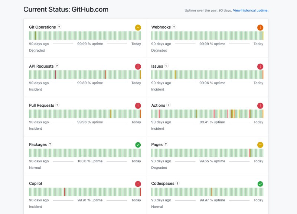This screenshot has height=214, width=297.
Task: Click the Incident label under Actions
Action: (157, 128)
